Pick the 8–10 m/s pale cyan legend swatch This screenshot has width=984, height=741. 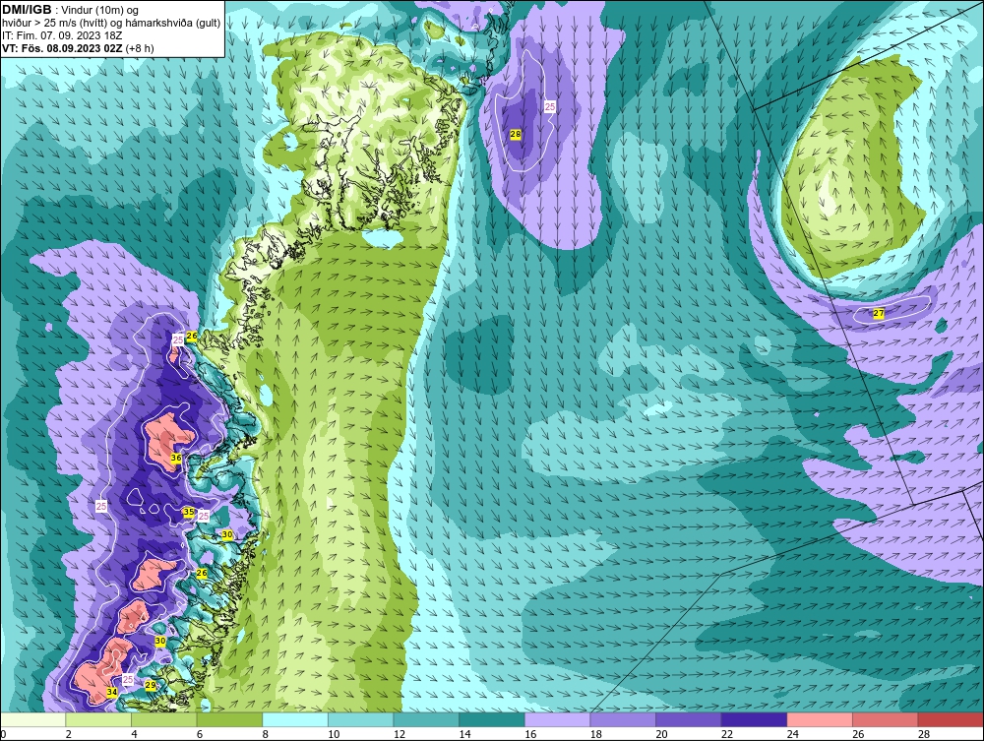[x=295, y=719]
